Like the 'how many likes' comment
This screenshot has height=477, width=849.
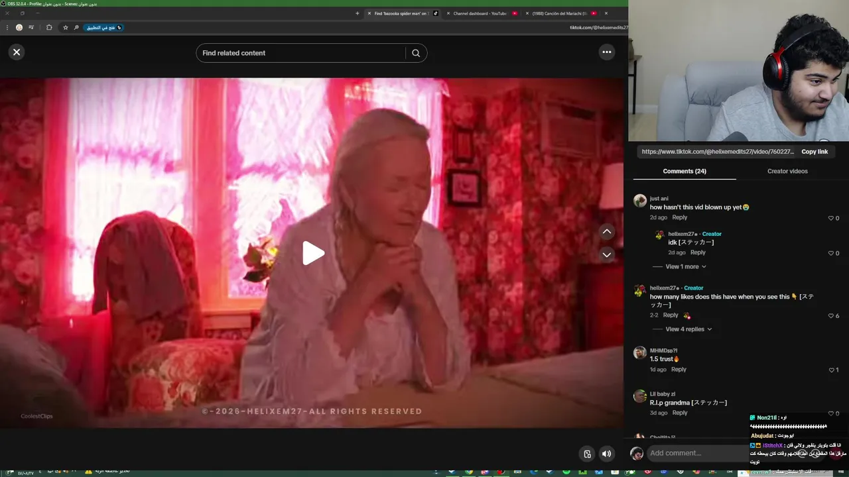tap(830, 316)
